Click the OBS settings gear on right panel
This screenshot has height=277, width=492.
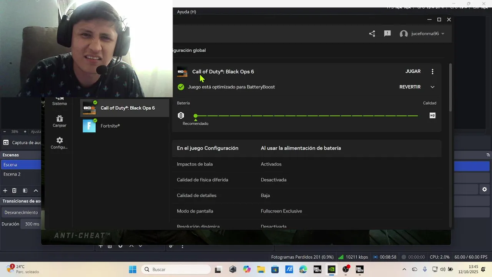pos(484,189)
